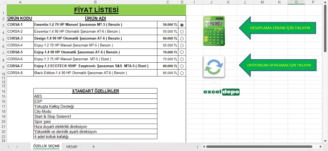328x151 pixels.
Task: Click the OPSİYONLARI SIFIRLAMAK İÇİN TIKLAYIN arrow
Action: coord(279,65)
